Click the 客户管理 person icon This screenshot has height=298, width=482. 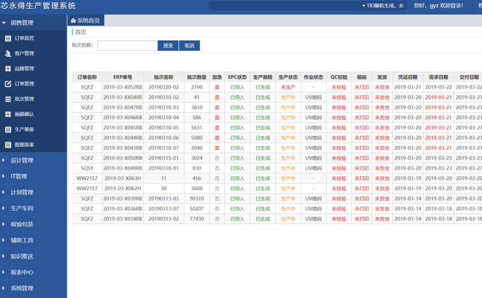8,54
